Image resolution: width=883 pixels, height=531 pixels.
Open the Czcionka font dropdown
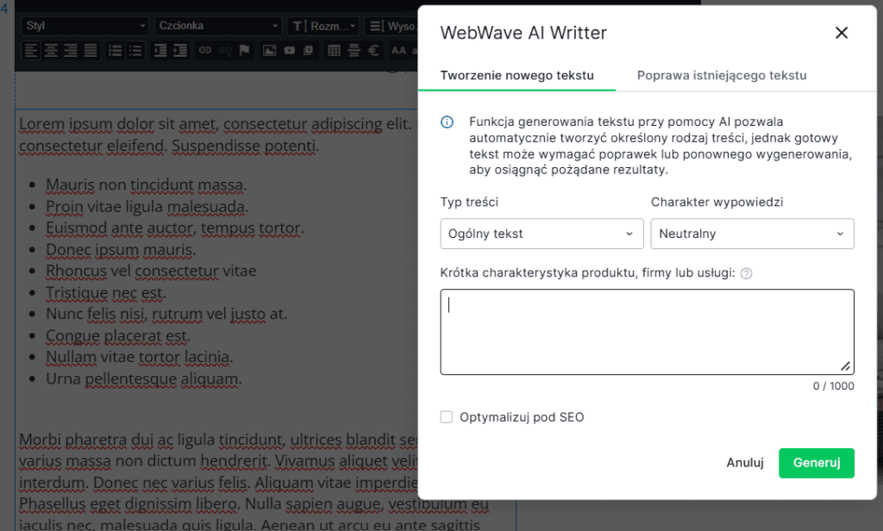(218, 26)
